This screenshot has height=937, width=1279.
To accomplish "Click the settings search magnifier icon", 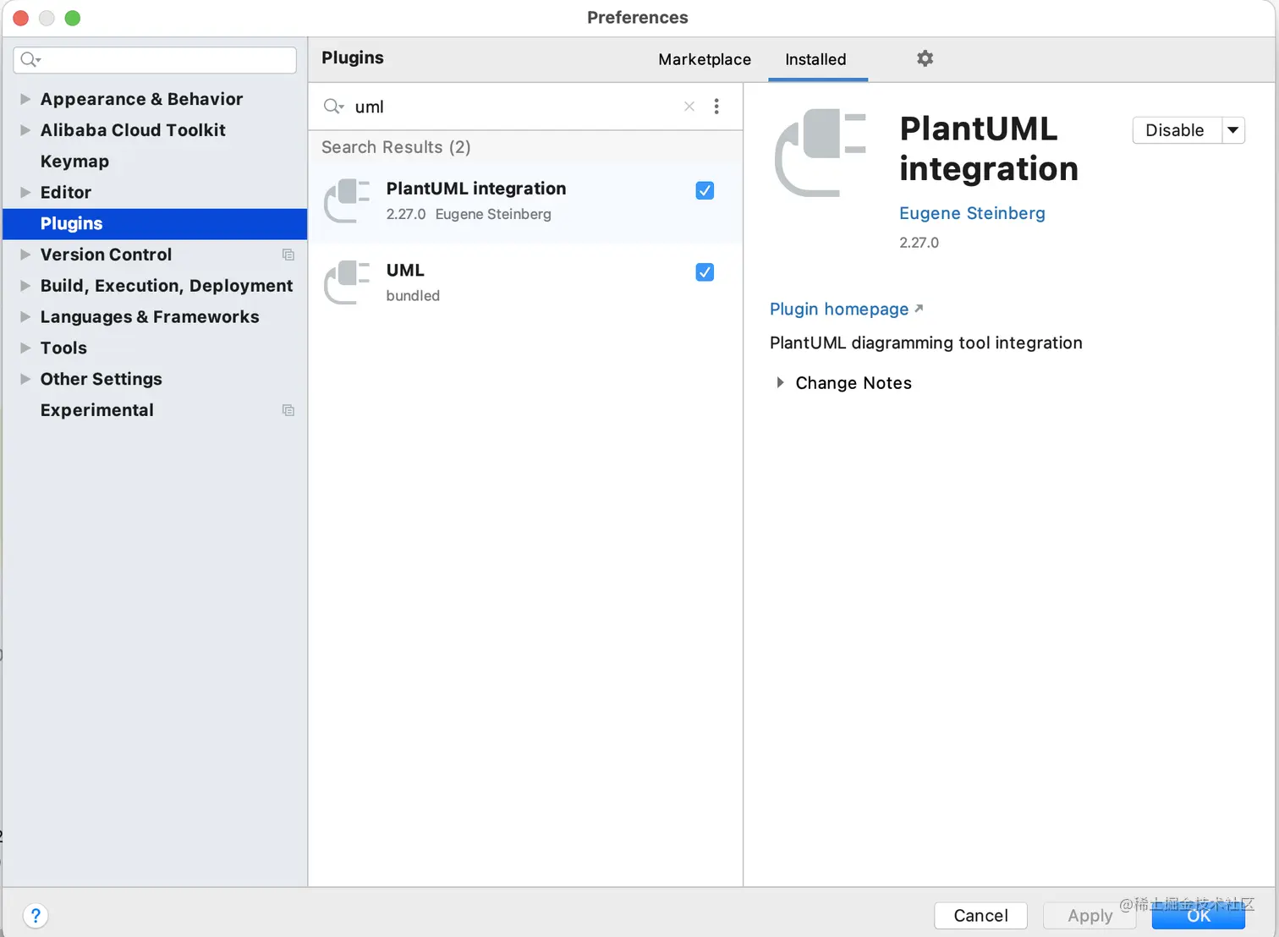I will coord(30,59).
